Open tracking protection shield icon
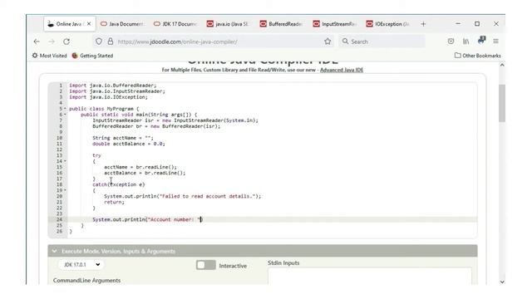 click(x=99, y=42)
